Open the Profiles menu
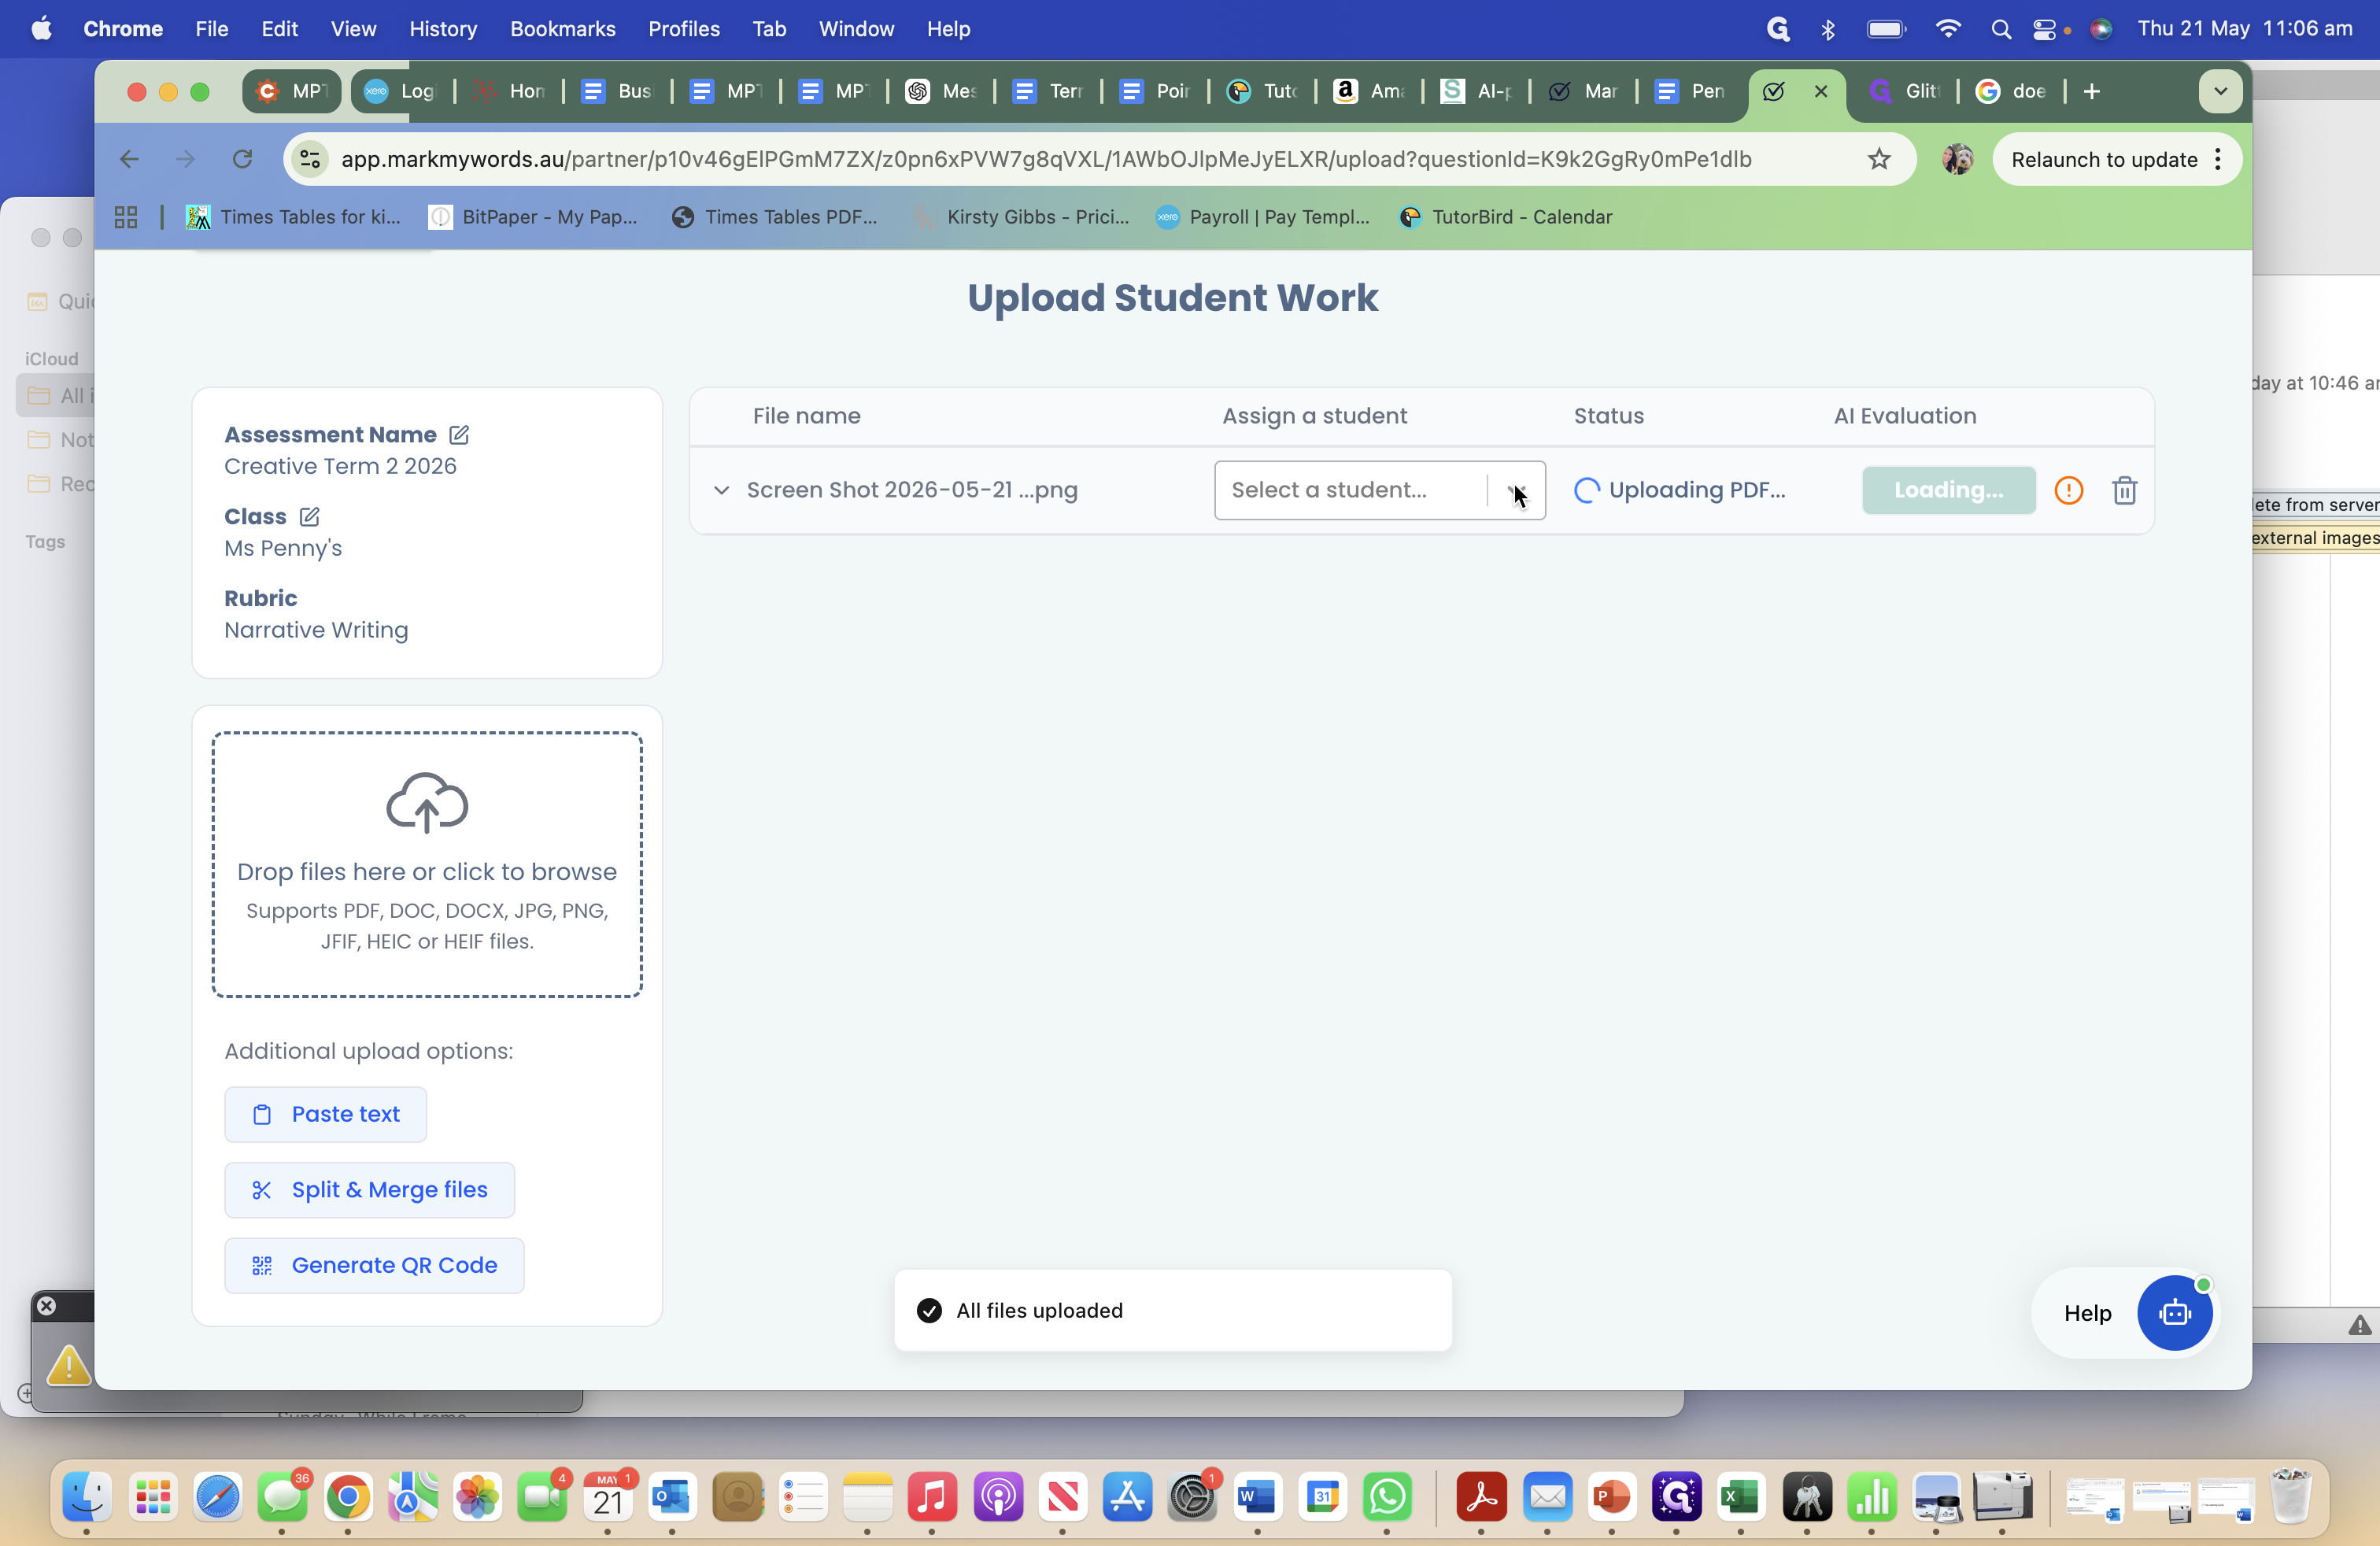The height and width of the screenshot is (1546, 2380). click(683, 29)
